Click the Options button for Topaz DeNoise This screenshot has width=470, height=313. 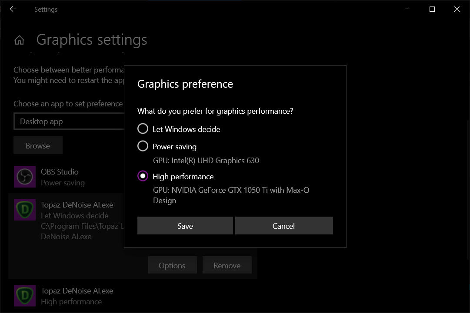[x=172, y=265]
